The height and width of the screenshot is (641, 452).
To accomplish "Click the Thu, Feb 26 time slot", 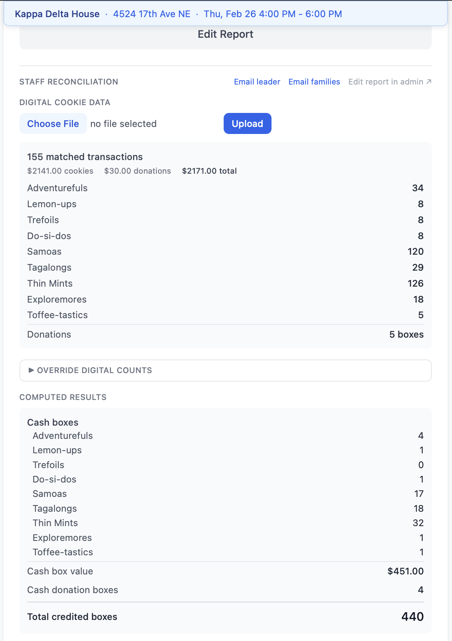I will (x=273, y=14).
